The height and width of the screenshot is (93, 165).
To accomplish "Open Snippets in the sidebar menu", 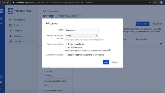I will (x=18, y=30).
